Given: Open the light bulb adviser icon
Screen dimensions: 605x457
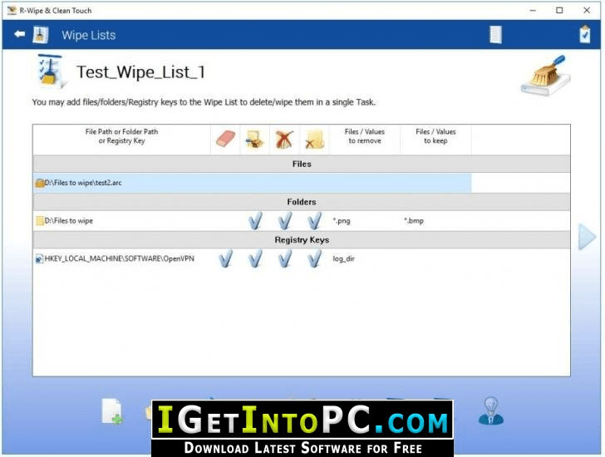Looking at the screenshot, I should coord(491,411).
